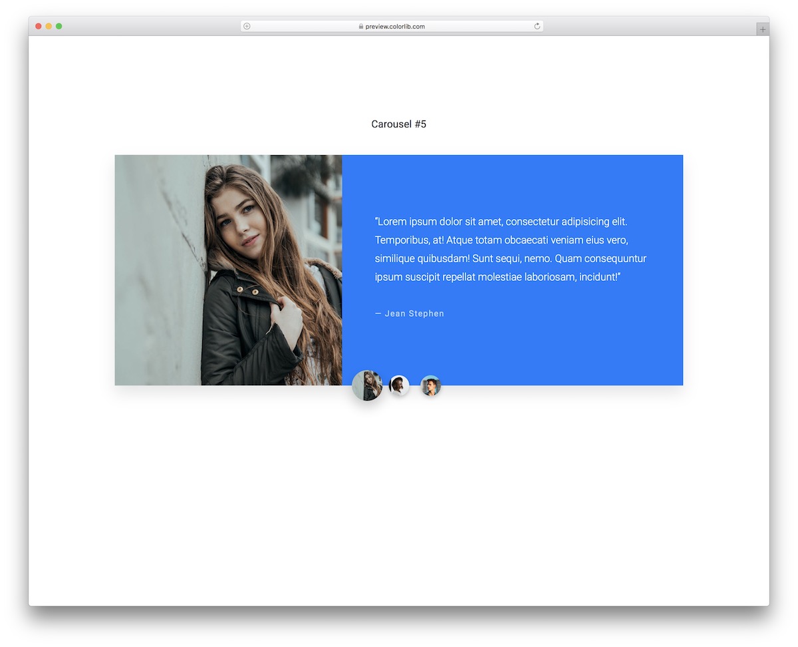Open a new tab with the plus icon
This screenshot has height=647, width=798.
tap(762, 29)
